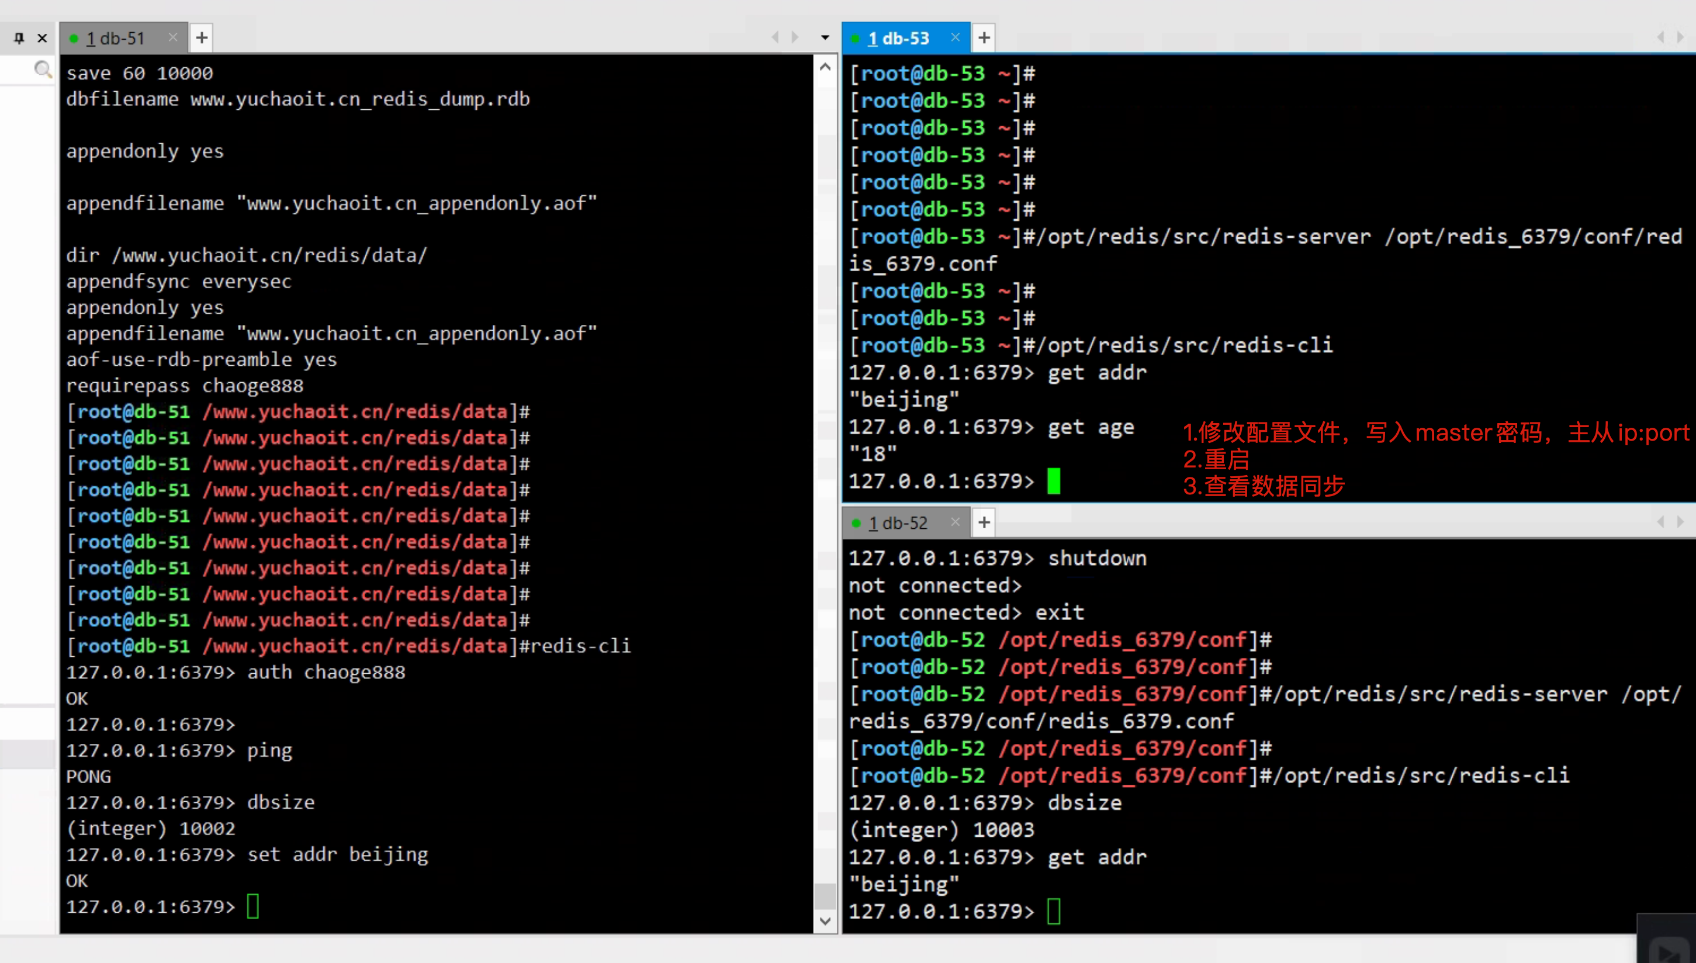
Task: Switch to the db-51 tab
Action: point(116,39)
